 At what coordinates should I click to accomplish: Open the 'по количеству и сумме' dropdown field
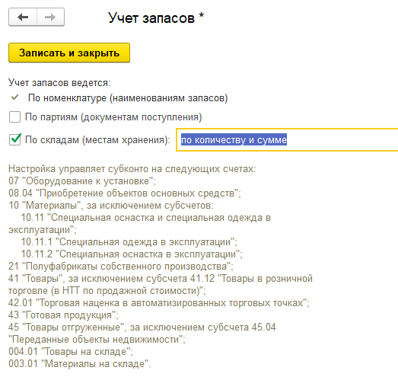pyautogui.click(x=287, y=139)
